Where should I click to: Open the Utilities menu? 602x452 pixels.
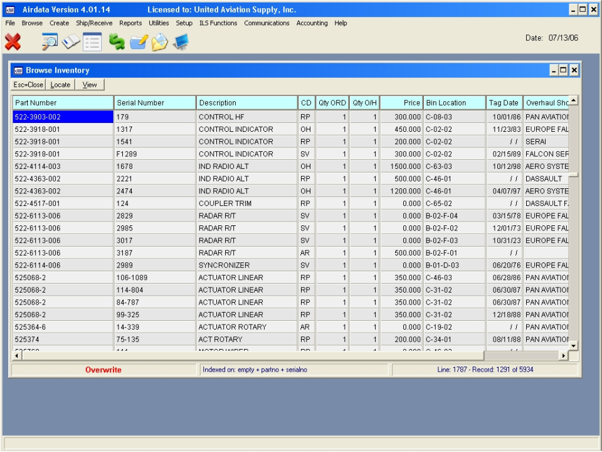click(x=158, y=23)
